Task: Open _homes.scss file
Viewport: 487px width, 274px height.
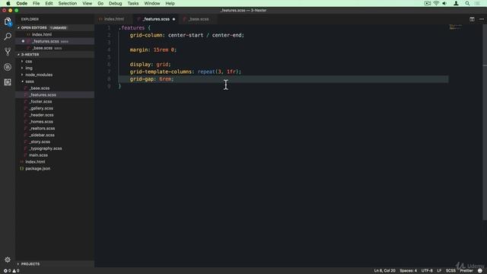Action: 41,122
